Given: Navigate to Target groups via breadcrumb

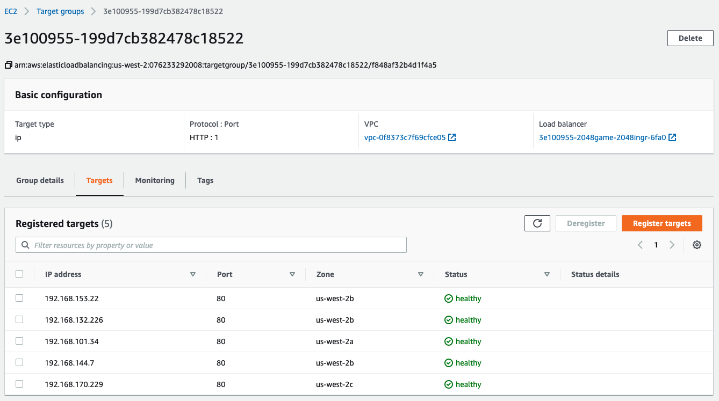Looking at the screenshot, I should click(x=60, y=11).
